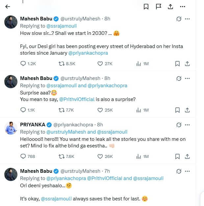Open the @priyankachopra mention in first tweet
The image size is (204, 206).
(88, 53)
